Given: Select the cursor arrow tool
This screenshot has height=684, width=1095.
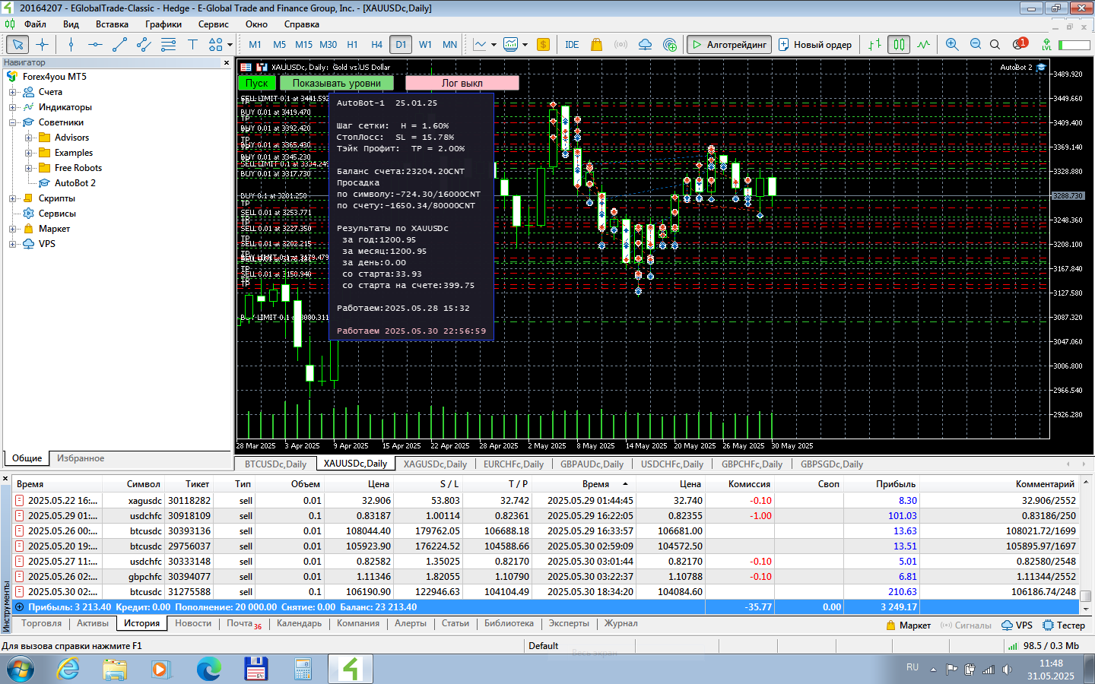Looking at the screenshot, I should pos(17,45).
